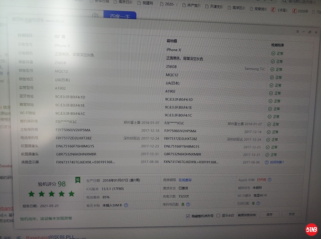Click the help icon beside 如何判断
This screenshot has width=321, height=239.
point(267,162)
